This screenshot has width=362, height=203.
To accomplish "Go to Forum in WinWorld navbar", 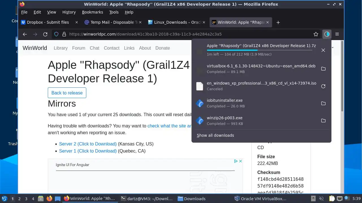I will click(79, 48).
